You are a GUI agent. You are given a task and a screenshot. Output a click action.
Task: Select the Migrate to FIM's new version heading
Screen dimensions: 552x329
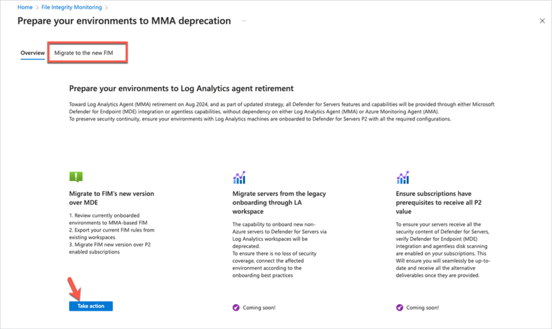point(112,198)
